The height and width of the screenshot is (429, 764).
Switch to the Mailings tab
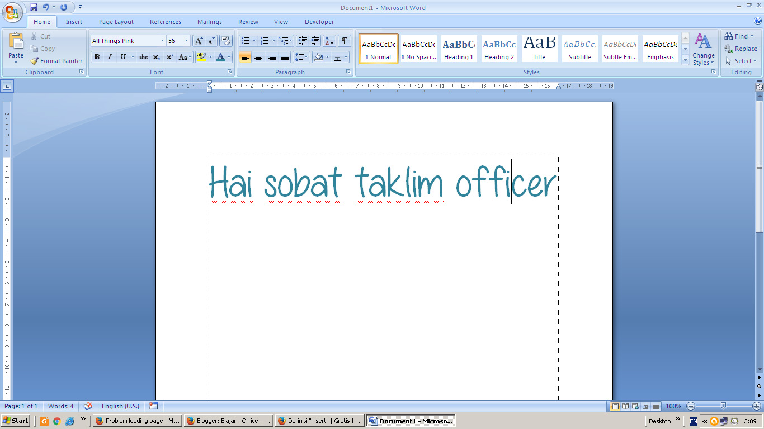[x=210, y=22]
